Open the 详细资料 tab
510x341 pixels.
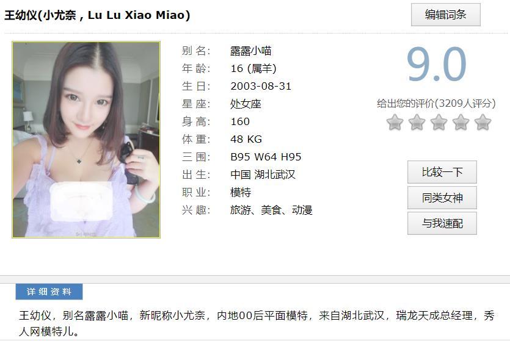(49, 292)
